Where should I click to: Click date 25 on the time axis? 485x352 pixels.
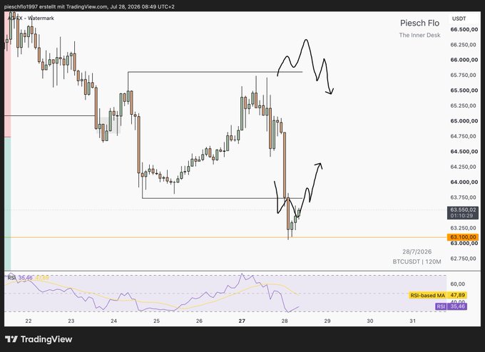[x=156, y=321]
